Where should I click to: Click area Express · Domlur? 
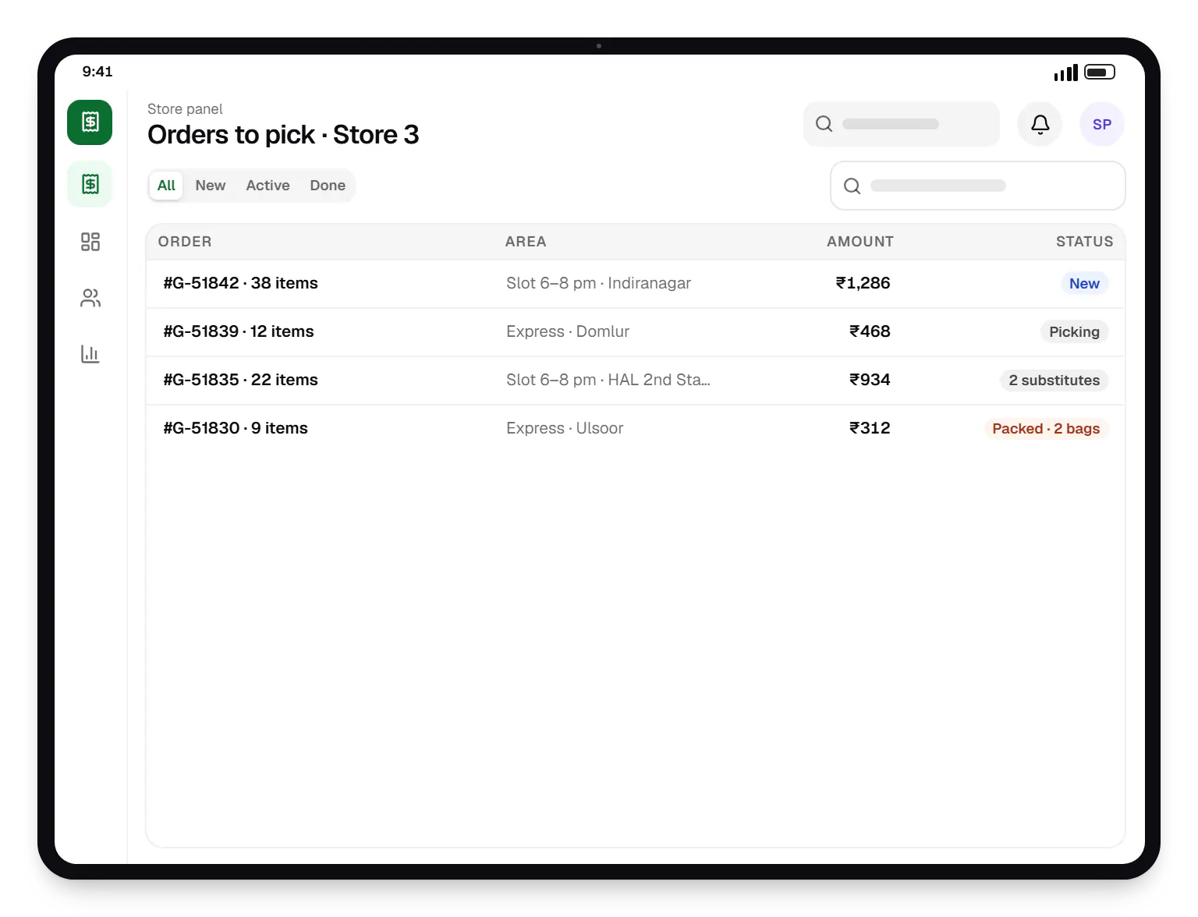[x=568, y=331]
